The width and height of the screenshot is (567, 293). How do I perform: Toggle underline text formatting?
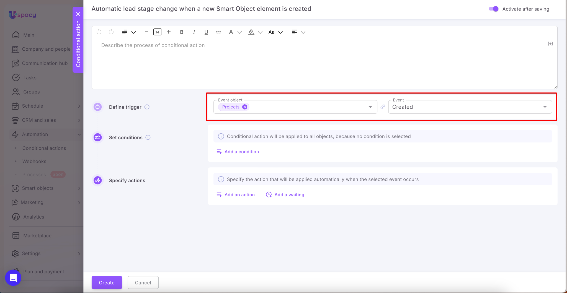coord(206,32)
